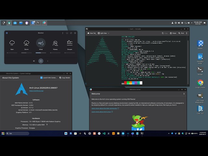Viewport: 208px width, 156px height.
Task: Open the KDE application launcher in top panel
Action: [x=4, y=23]
